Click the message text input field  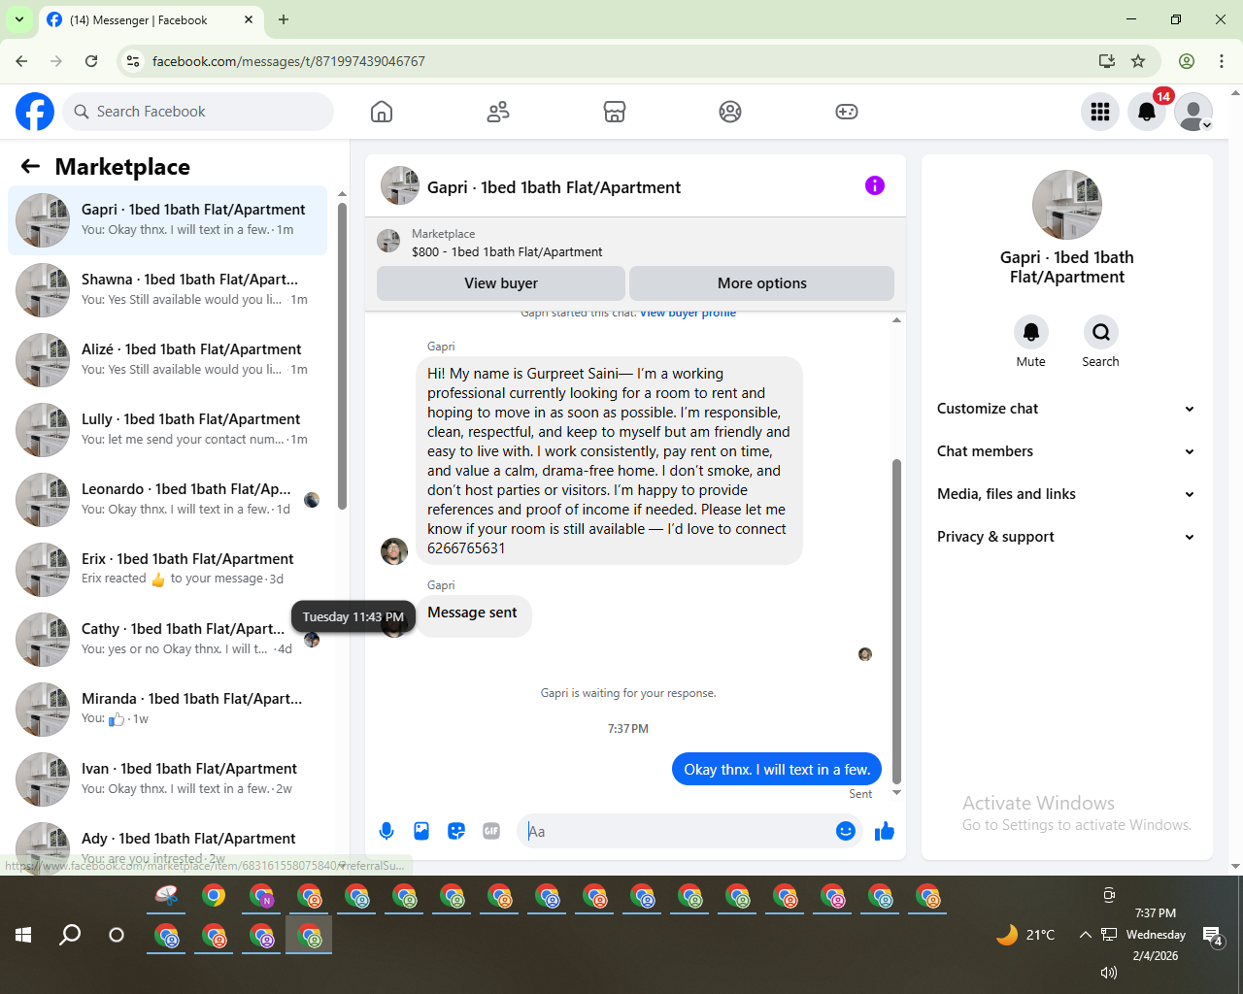678,831
